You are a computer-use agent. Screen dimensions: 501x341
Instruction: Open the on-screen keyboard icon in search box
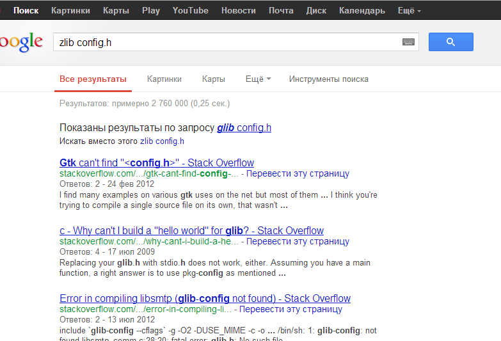408,42
